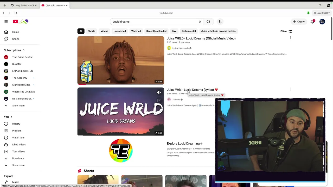Viewport: 333px width, 187px height.
Task: Open the account avatar menu
Action: click(x=322, y=22)
